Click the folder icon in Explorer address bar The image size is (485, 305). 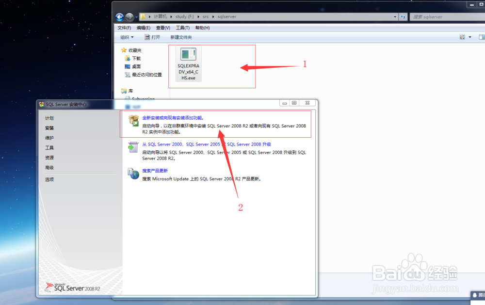[x=143, y=16]
